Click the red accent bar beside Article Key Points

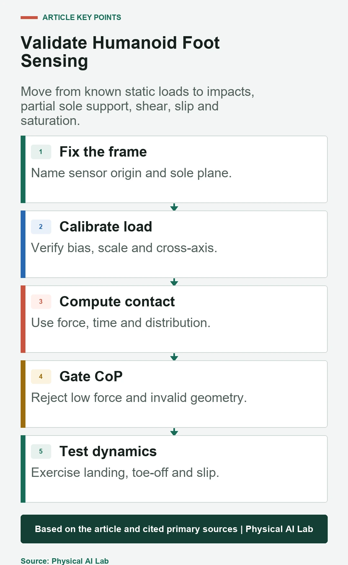coord(29,17)
